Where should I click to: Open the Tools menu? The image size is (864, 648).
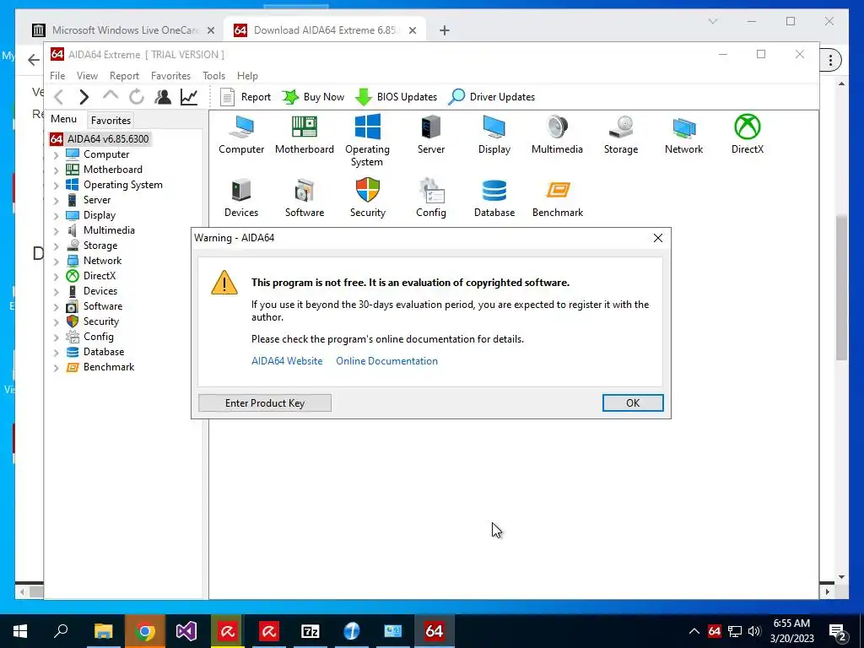pos(213,75)
